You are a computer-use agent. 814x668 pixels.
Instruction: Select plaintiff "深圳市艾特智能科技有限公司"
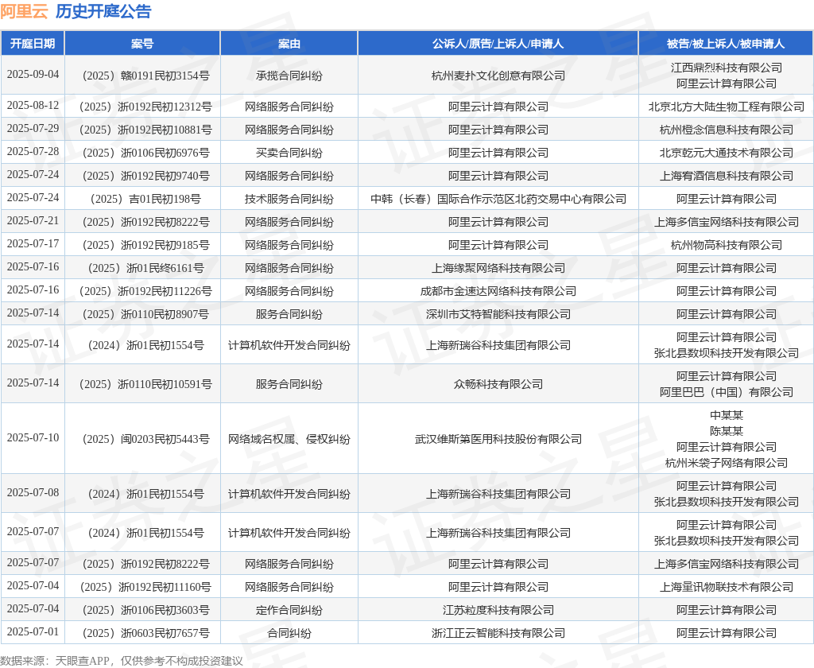pyautogui.click(x=498, y=315)
